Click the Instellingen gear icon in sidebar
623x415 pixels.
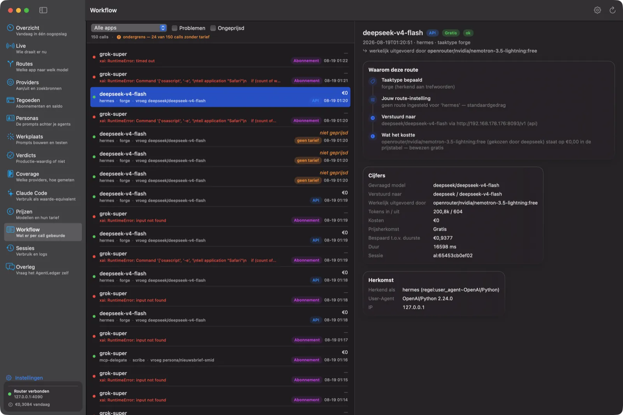9,378
